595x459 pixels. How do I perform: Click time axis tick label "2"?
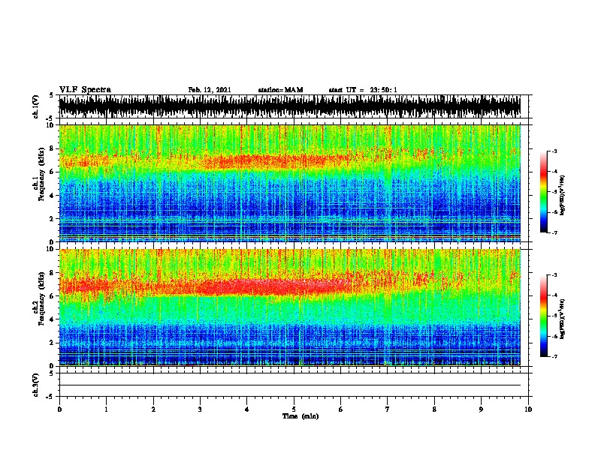click(x=153, y=409)
